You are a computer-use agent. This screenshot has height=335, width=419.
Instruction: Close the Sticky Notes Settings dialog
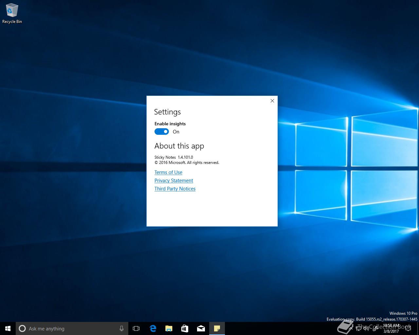point(272,101)
